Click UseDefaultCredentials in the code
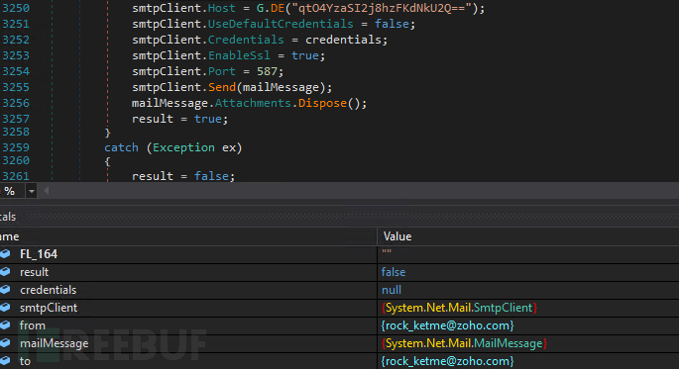The width and height of the screenshot is (679, 369). (281, 24)
